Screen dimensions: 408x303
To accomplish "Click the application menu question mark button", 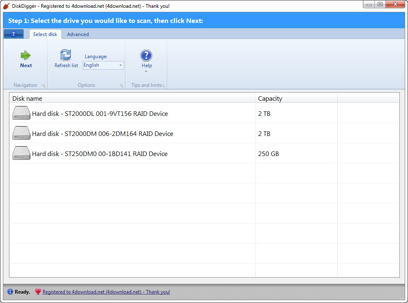I will coord(14,34).
